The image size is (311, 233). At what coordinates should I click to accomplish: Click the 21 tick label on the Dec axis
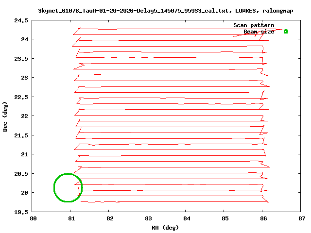coord(24,154)
